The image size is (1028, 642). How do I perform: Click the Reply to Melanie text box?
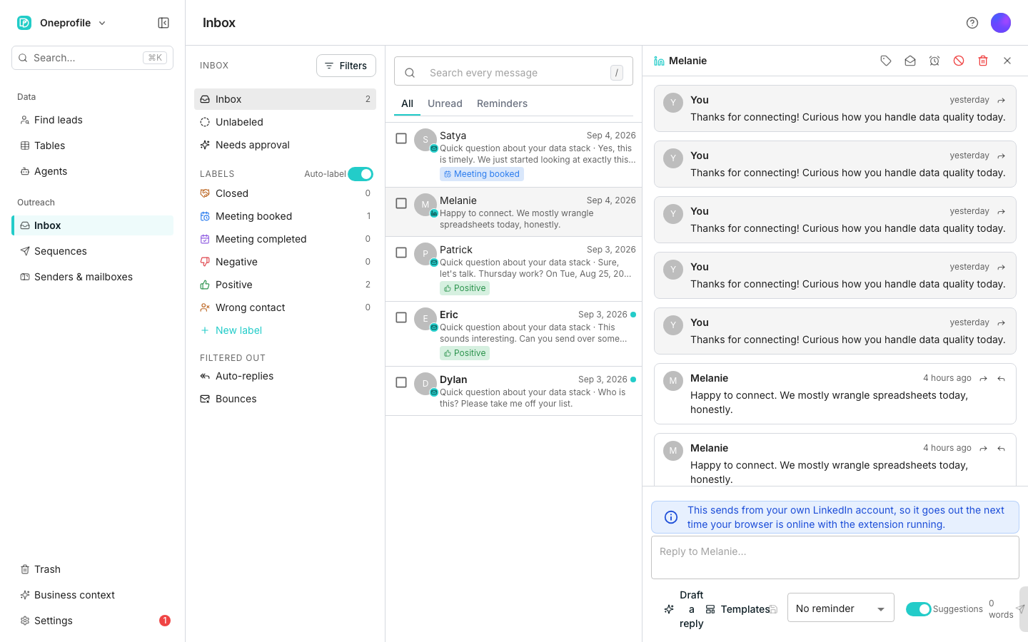click(835, 557)
